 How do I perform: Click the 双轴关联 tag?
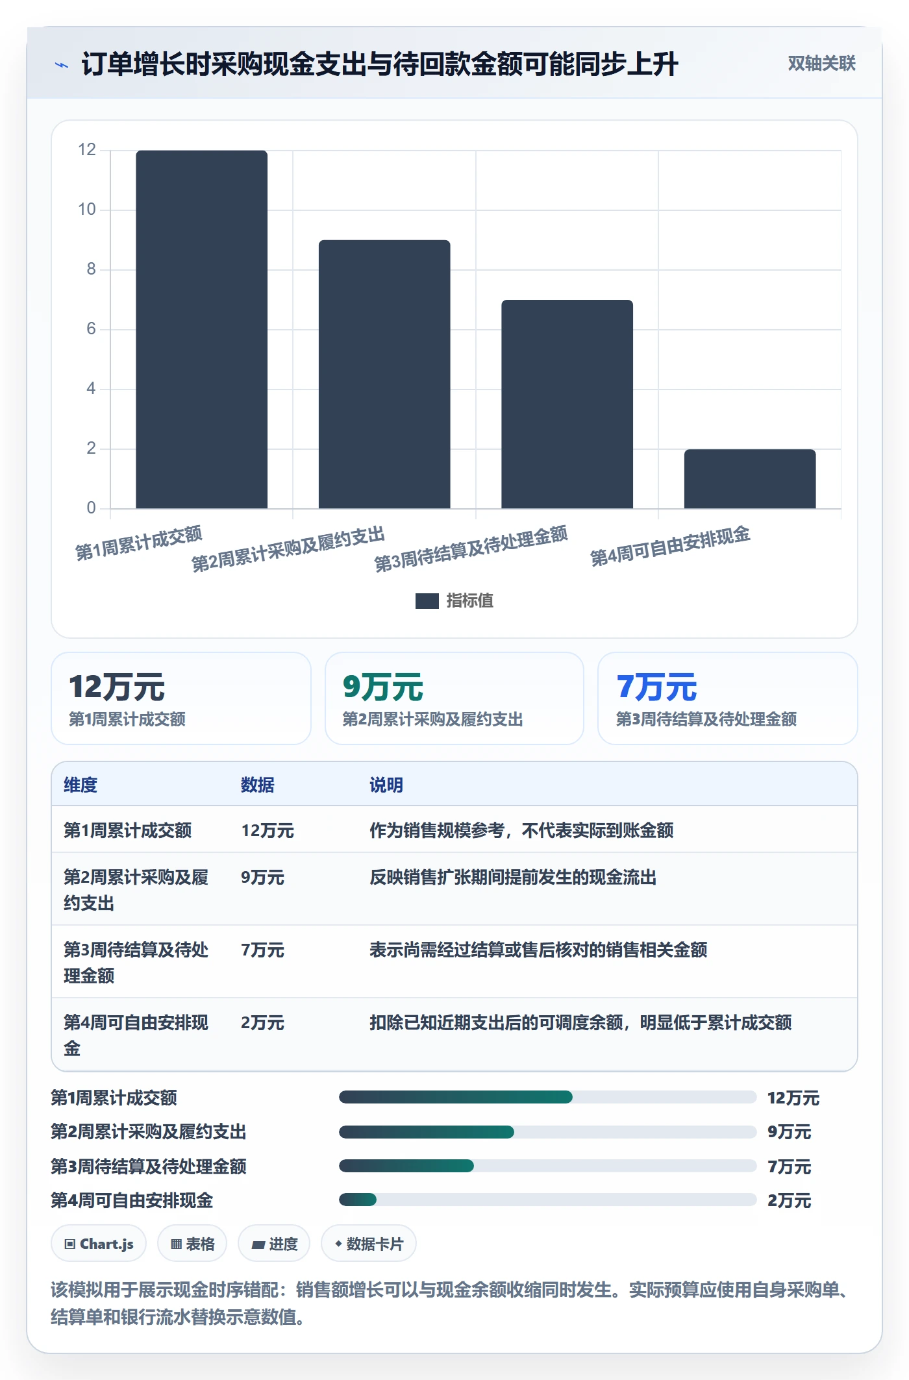tap(821, 63)
